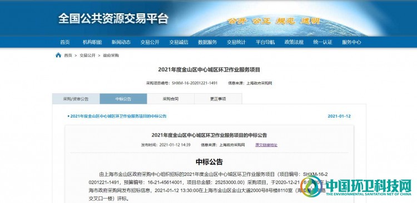417x203 pixels.
Task: Select 政策法规 in the navigation bar
Action: [x=294, y=42]
